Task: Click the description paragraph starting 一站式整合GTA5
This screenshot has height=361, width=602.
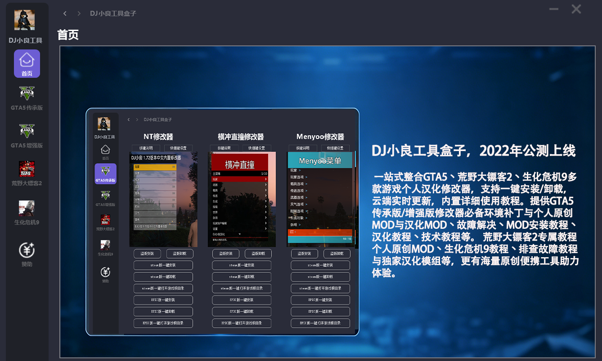Action: pos(475,225)
